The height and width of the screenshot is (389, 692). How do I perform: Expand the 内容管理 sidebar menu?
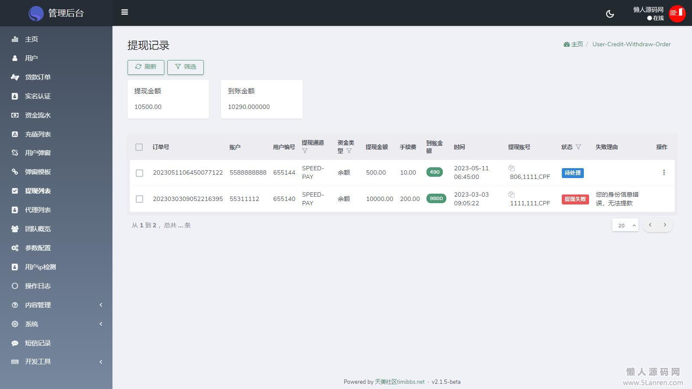pos(56,305)
